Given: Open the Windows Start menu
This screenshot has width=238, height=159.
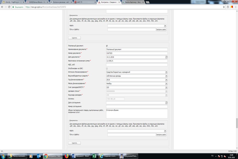Looking at the screenshot, I should click(x=3, y=156).
